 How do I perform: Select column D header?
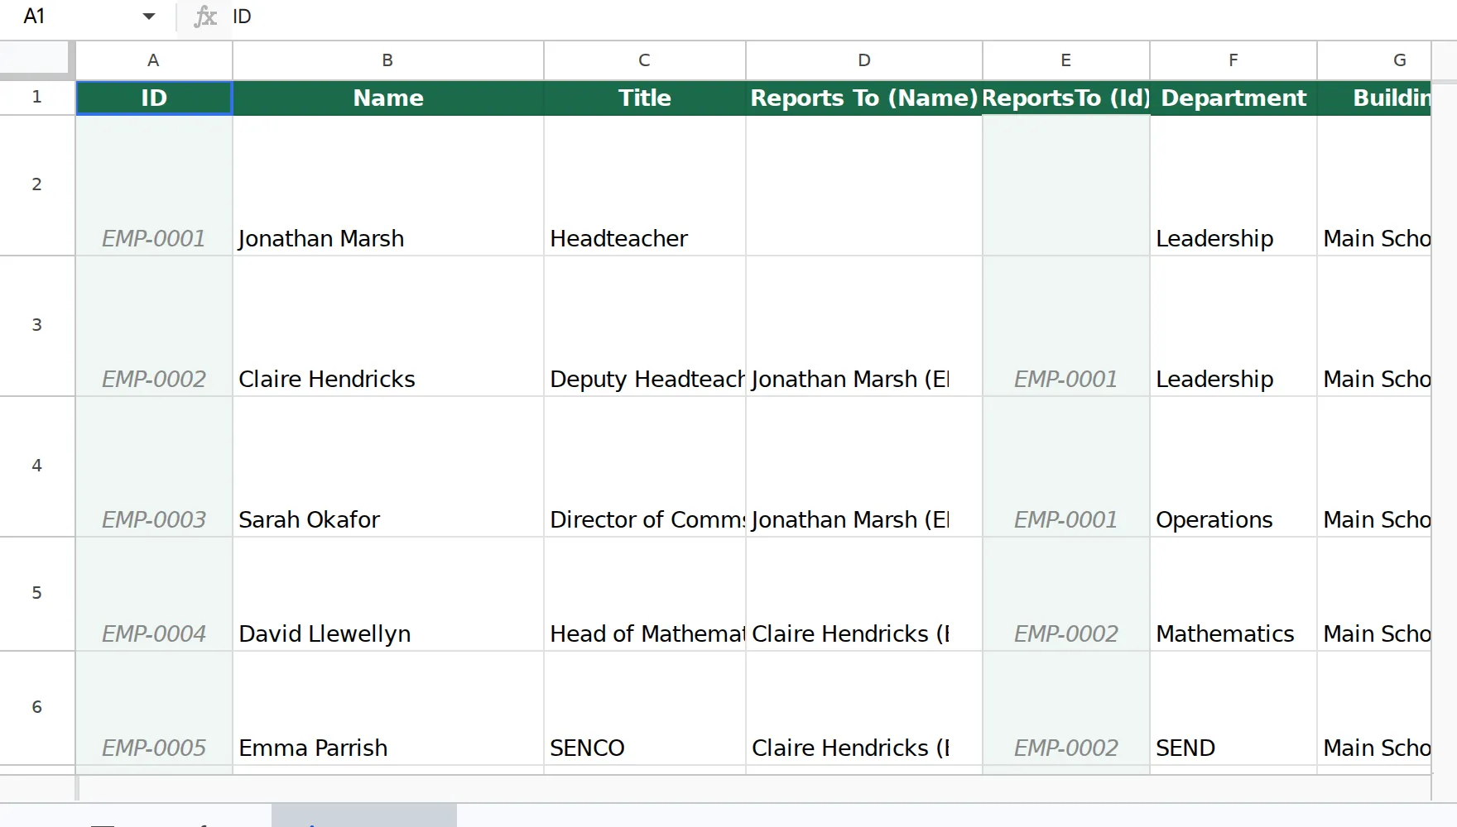pos(864,60)
